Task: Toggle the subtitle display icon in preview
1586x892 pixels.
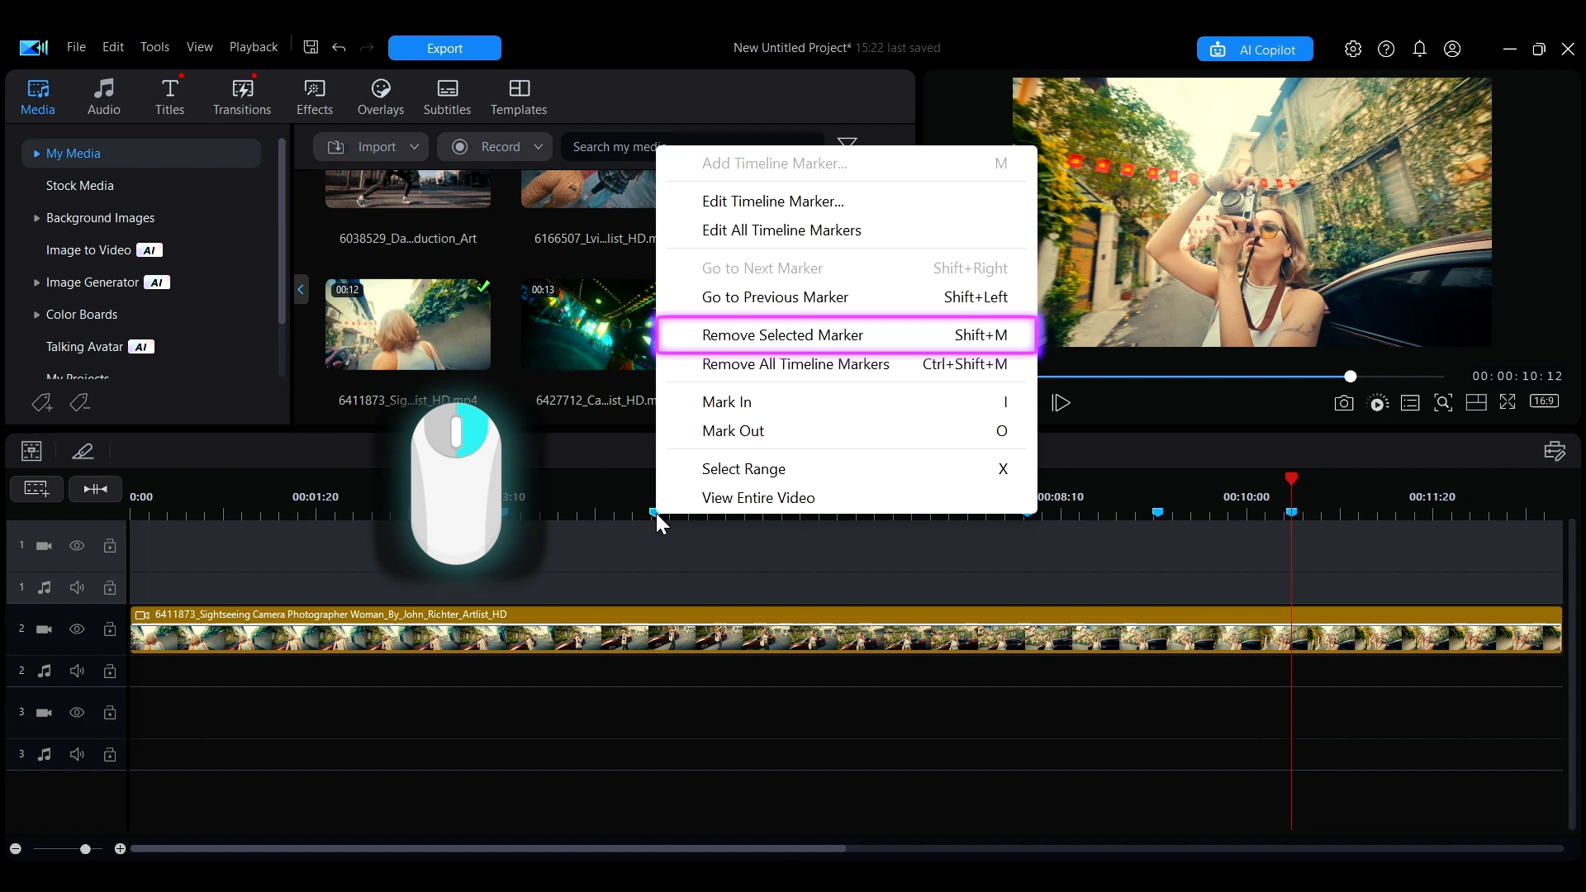Action: click(x=1410, y=403)
